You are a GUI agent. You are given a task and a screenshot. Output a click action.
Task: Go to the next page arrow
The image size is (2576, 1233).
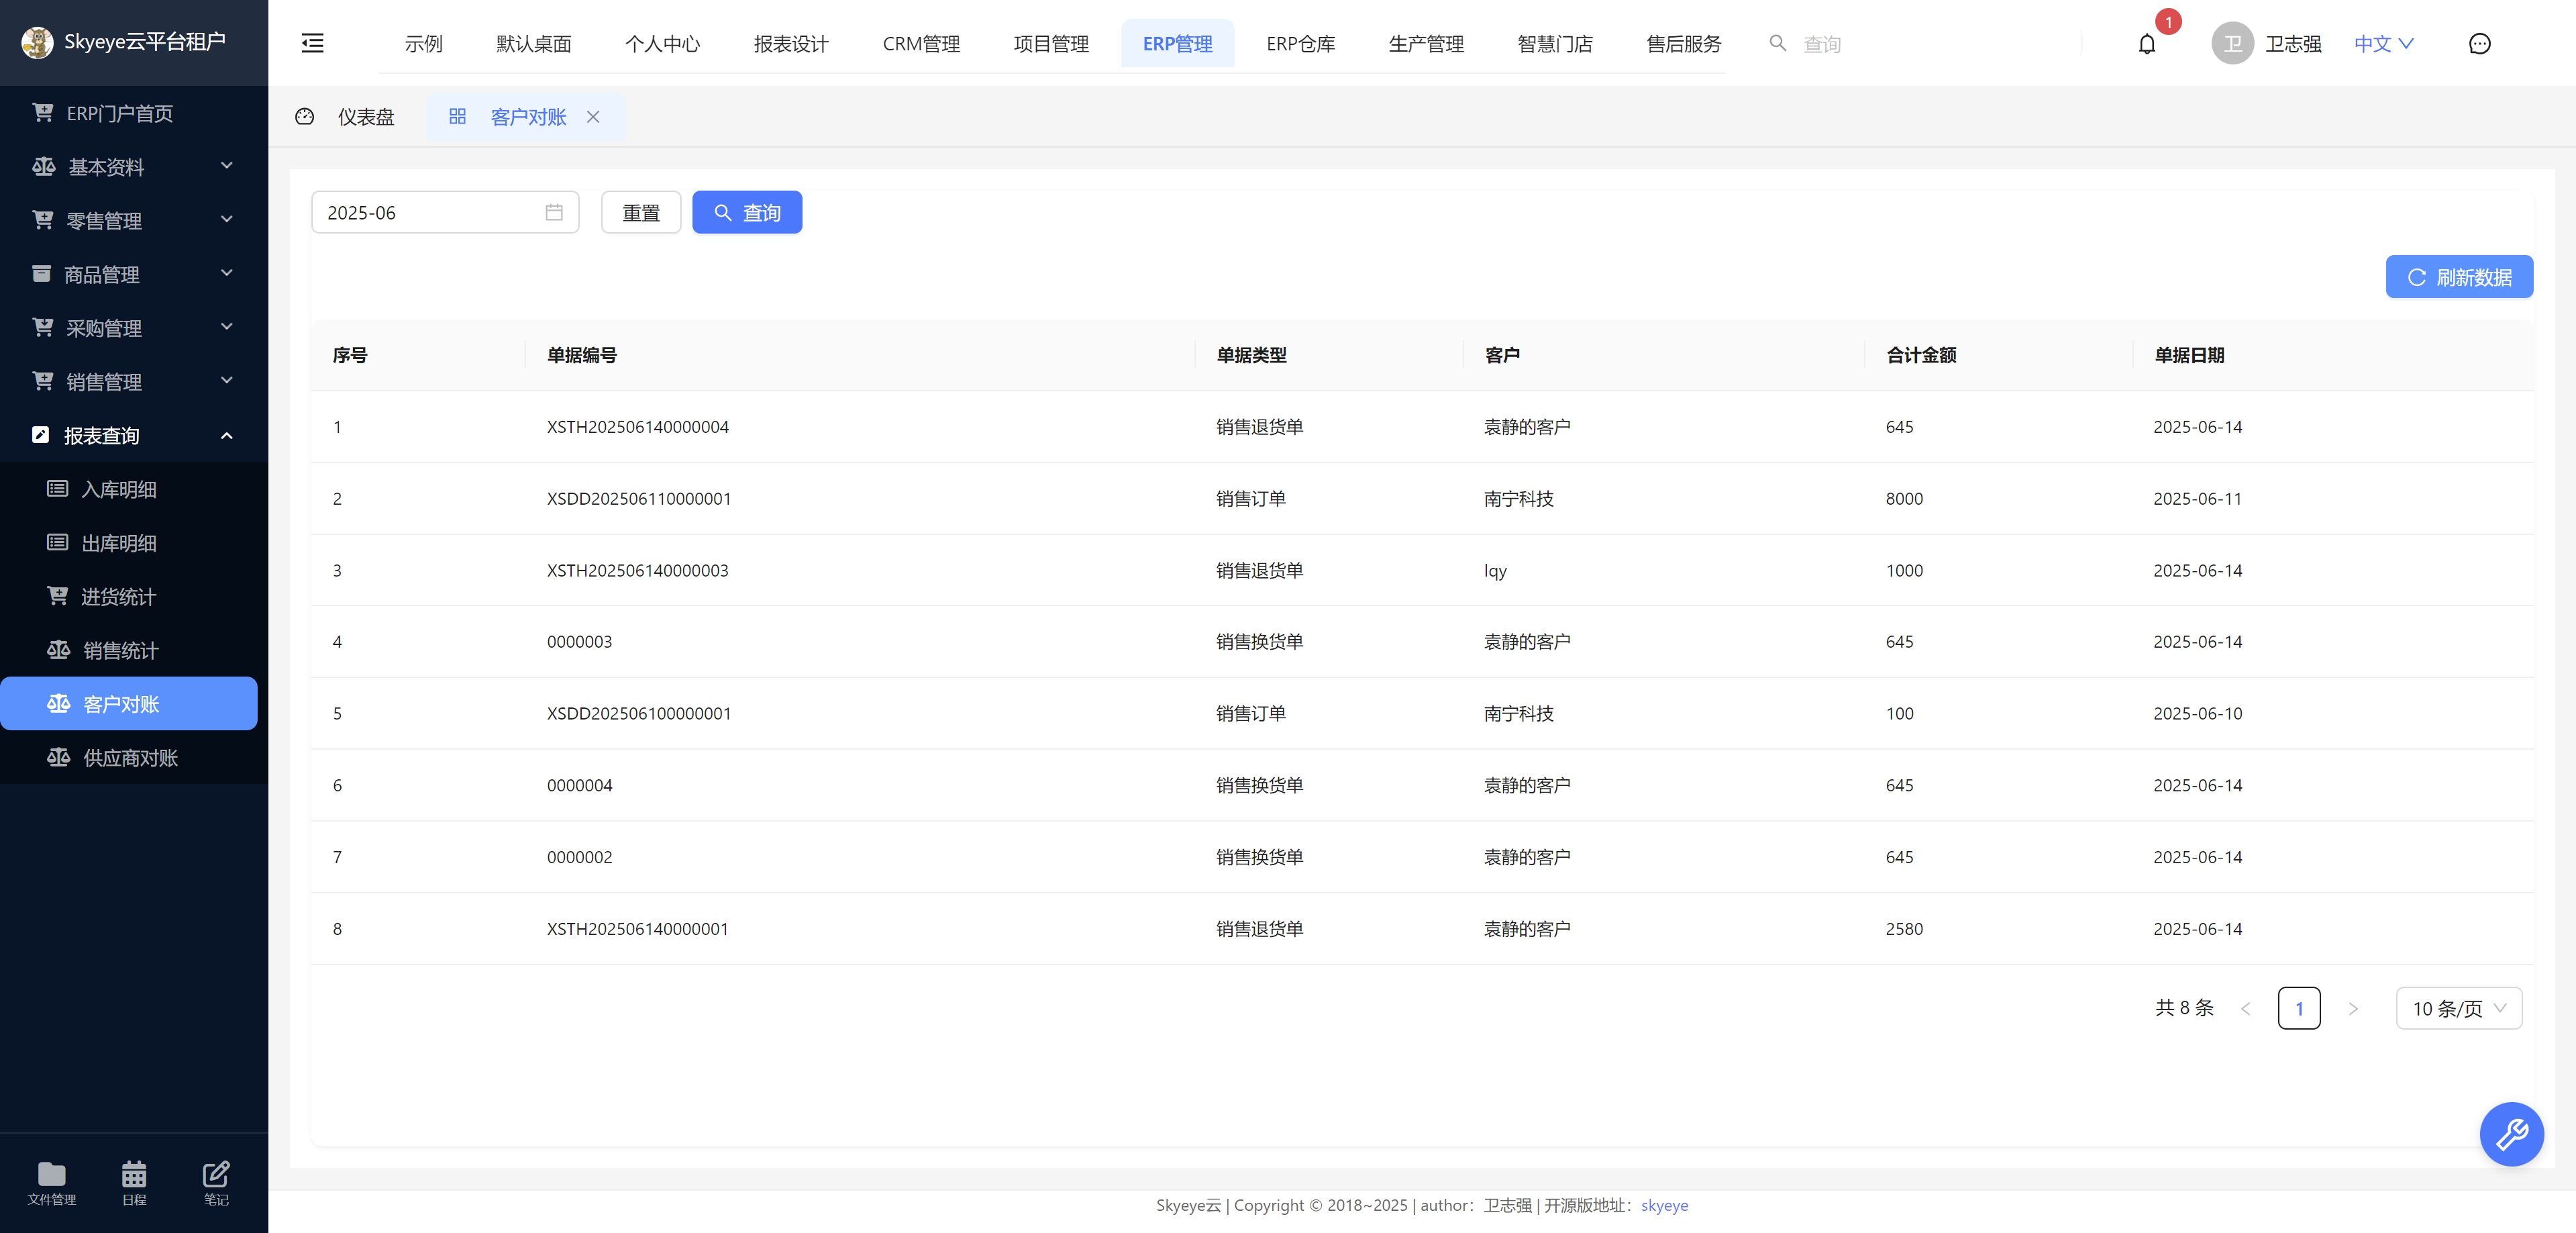click(x=2353, y=1008)
